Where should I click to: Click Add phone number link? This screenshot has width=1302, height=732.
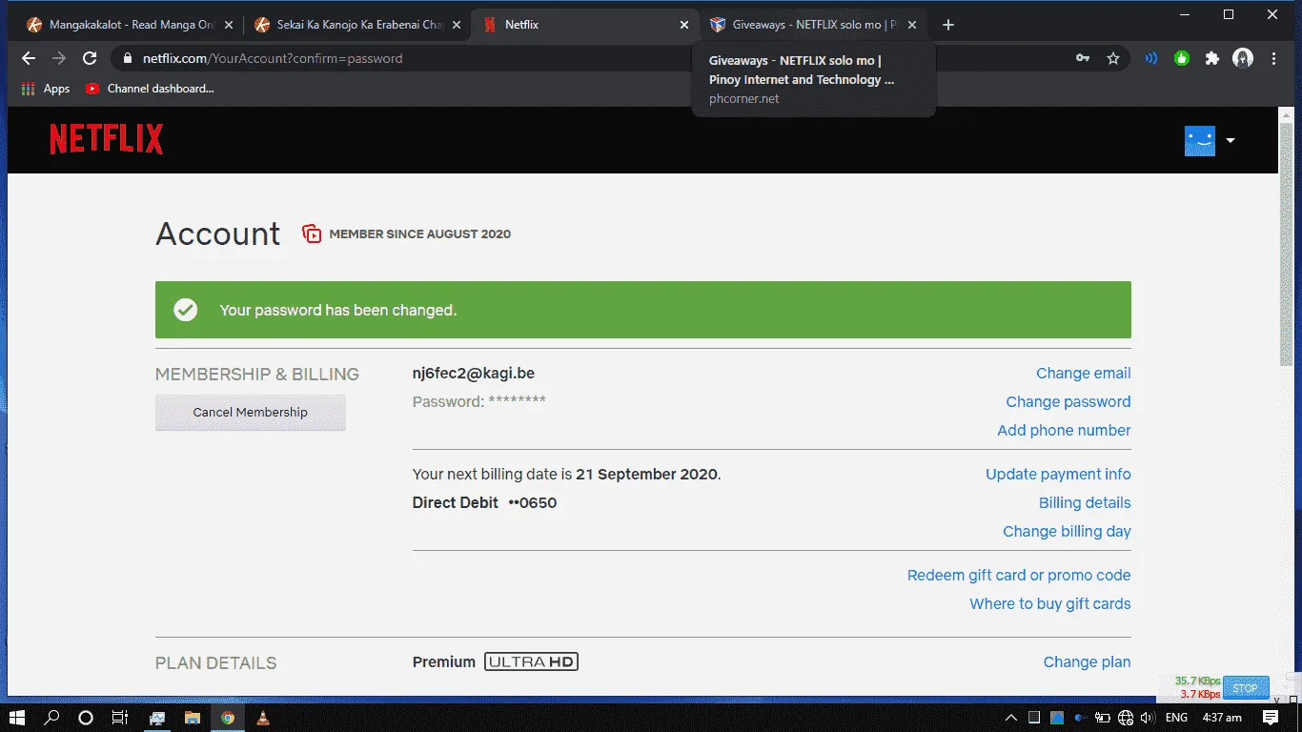click(x=1064, y=431)
